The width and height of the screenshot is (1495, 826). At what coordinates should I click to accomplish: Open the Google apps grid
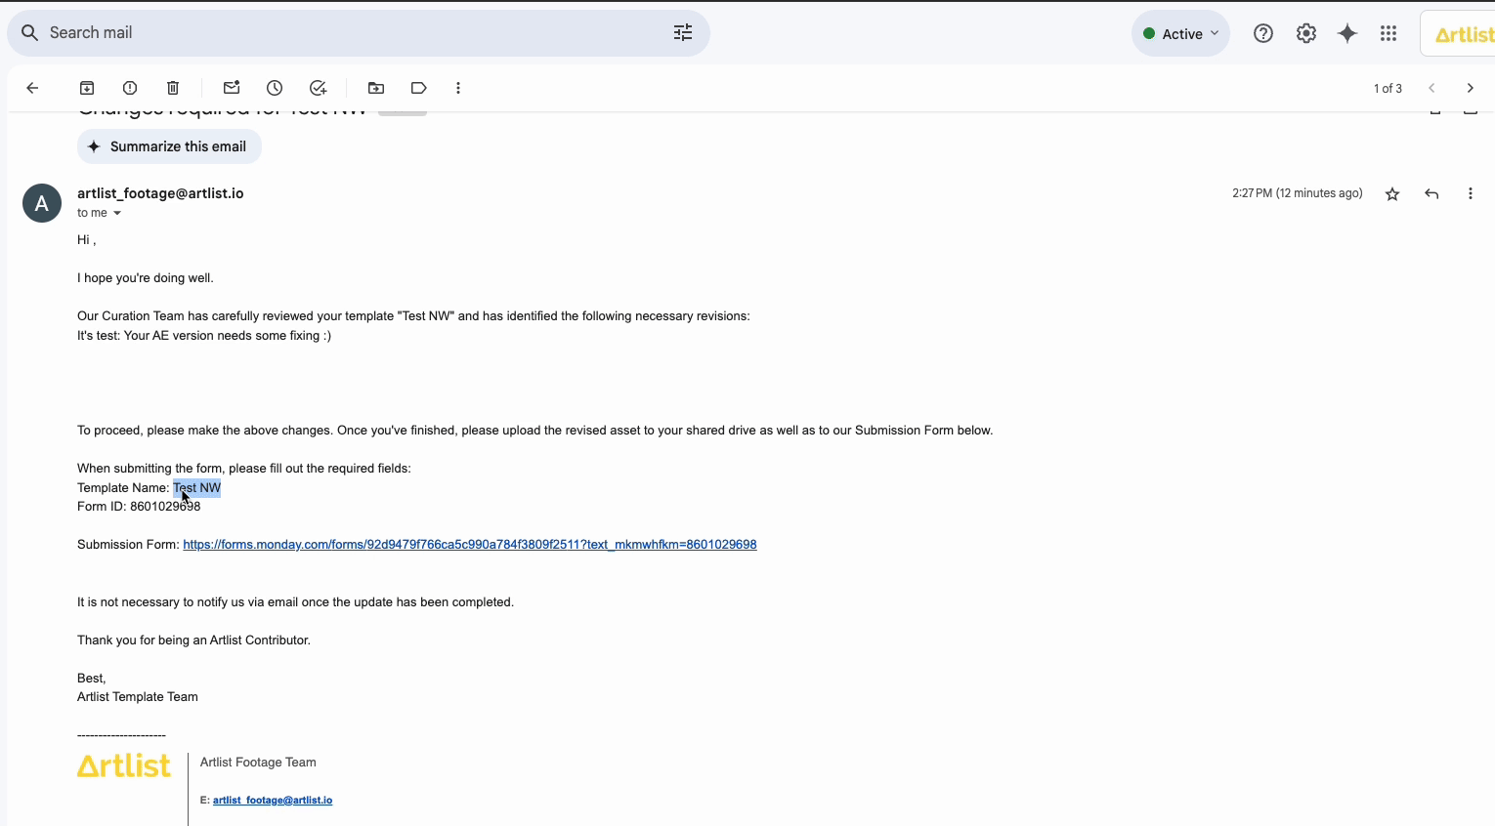point(1388,33)
